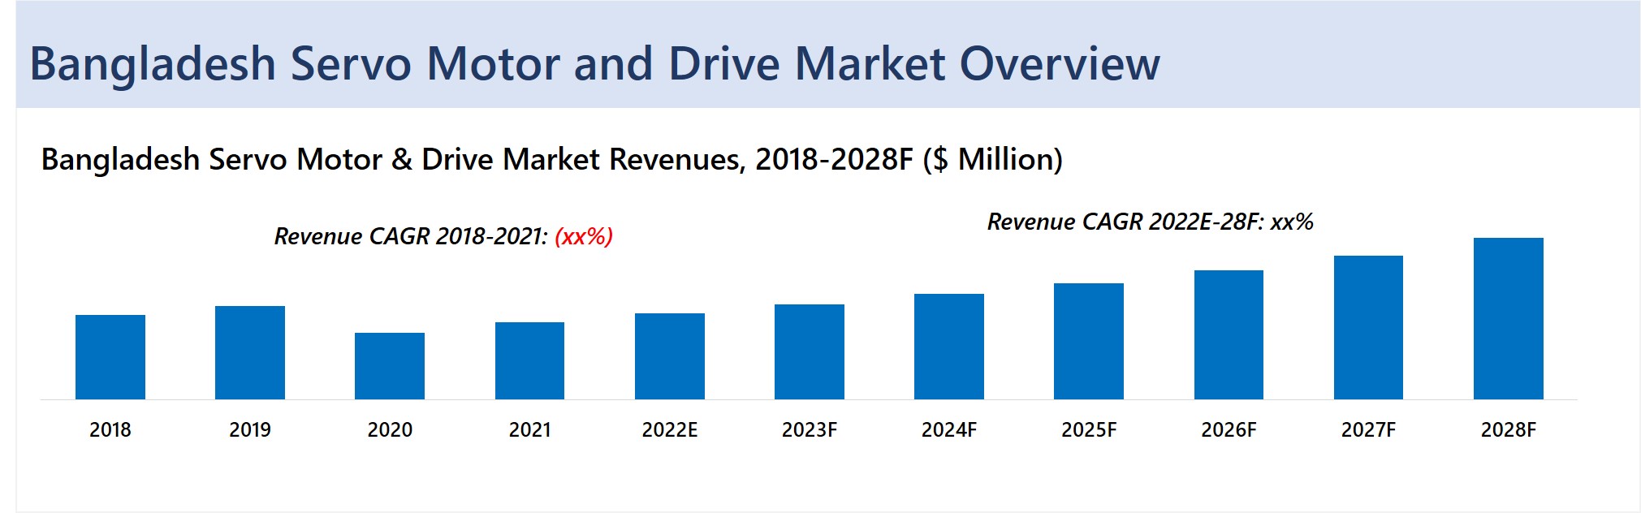Click the 2024F forecast bar
Viewport: 1641px width, 513px height.
pyautogui.click(x=949, y=347)
